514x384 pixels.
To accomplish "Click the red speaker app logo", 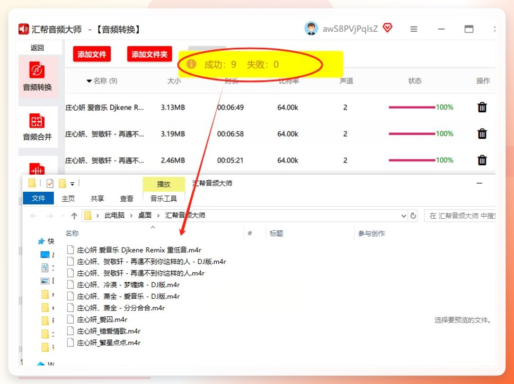I will [24, 29].
